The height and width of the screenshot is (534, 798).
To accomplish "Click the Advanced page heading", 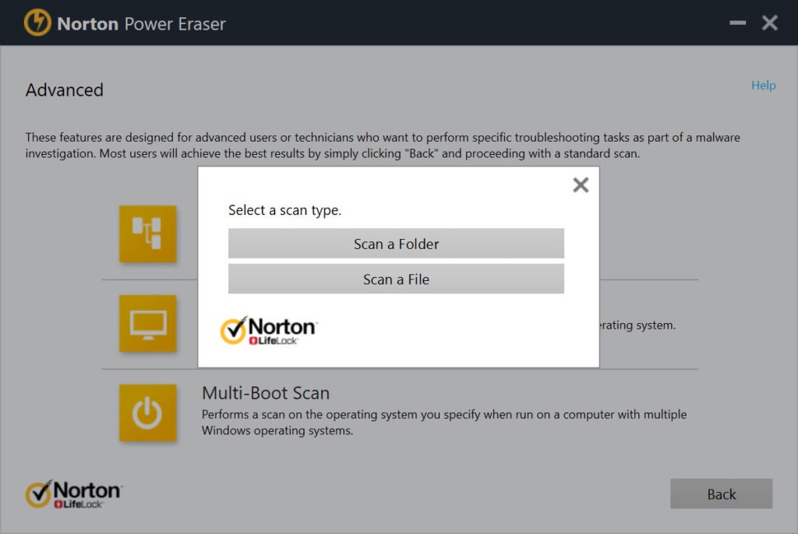I will click(65, 90).
